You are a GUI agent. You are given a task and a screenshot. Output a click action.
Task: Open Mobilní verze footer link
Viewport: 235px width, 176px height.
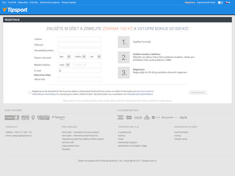tap(181, 139)
